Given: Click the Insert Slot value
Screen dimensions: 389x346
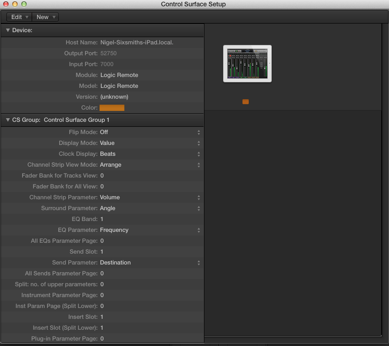Looking at the screenshot, I should (102, 317).
